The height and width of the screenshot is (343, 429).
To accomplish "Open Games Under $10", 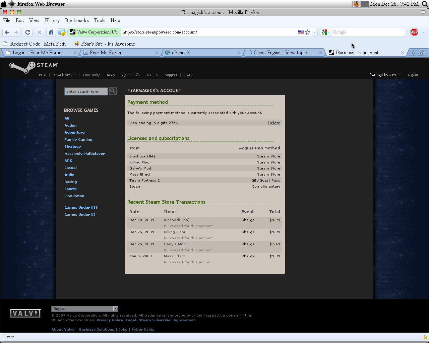I will 81,208.
